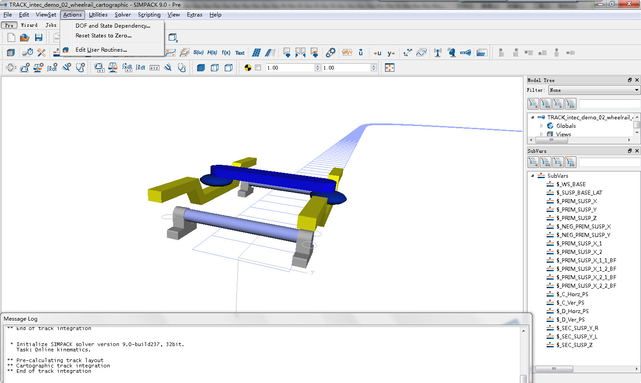The height and width of the screenshot is (383, 641).
Task: Open the Model Tree Filter dropdown
Action: pos(594,90)
